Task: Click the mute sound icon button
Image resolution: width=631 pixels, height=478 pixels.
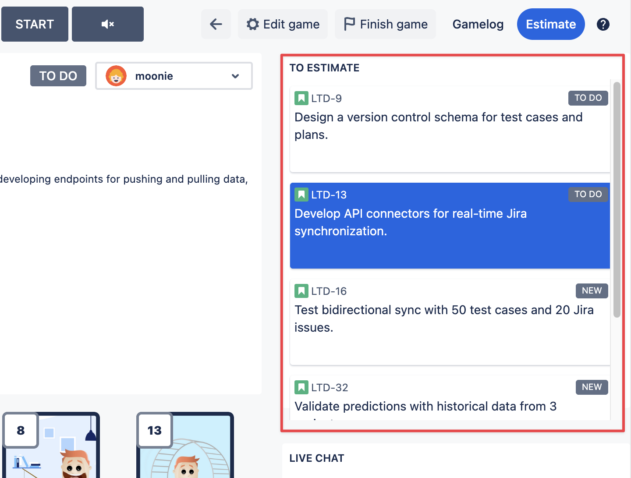Action: [107, 24]
